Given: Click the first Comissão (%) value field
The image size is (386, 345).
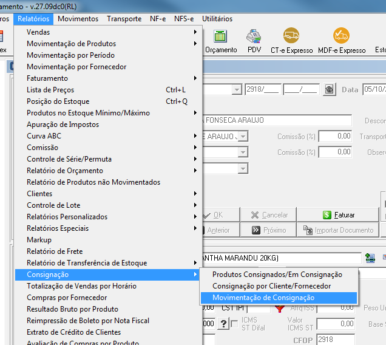Looking at the screenshot, I should pyautogui.click(x=335, y=136).
